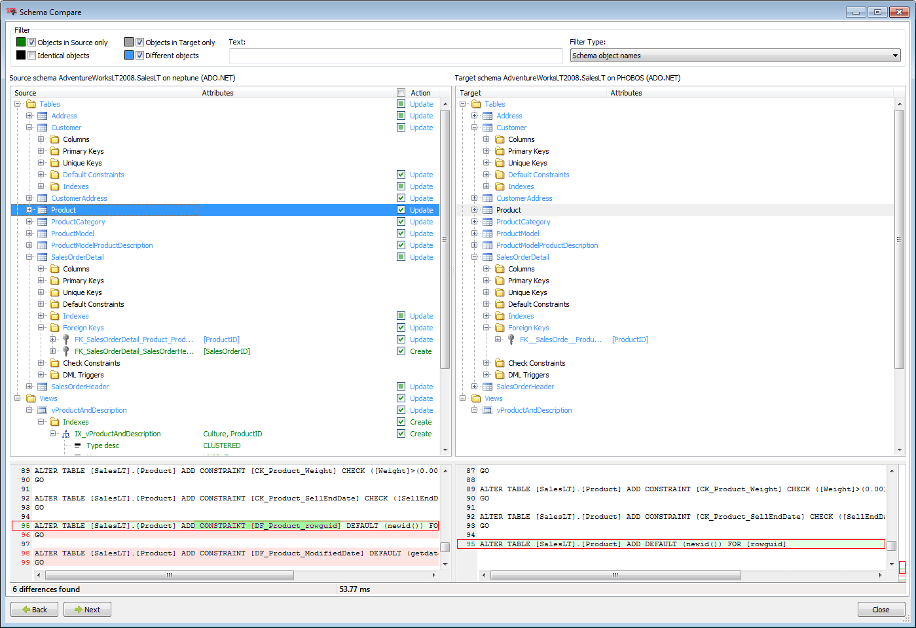Toggle the 'Objects in Source only' checkbox

pyautogui.click(x=31, y=43)
